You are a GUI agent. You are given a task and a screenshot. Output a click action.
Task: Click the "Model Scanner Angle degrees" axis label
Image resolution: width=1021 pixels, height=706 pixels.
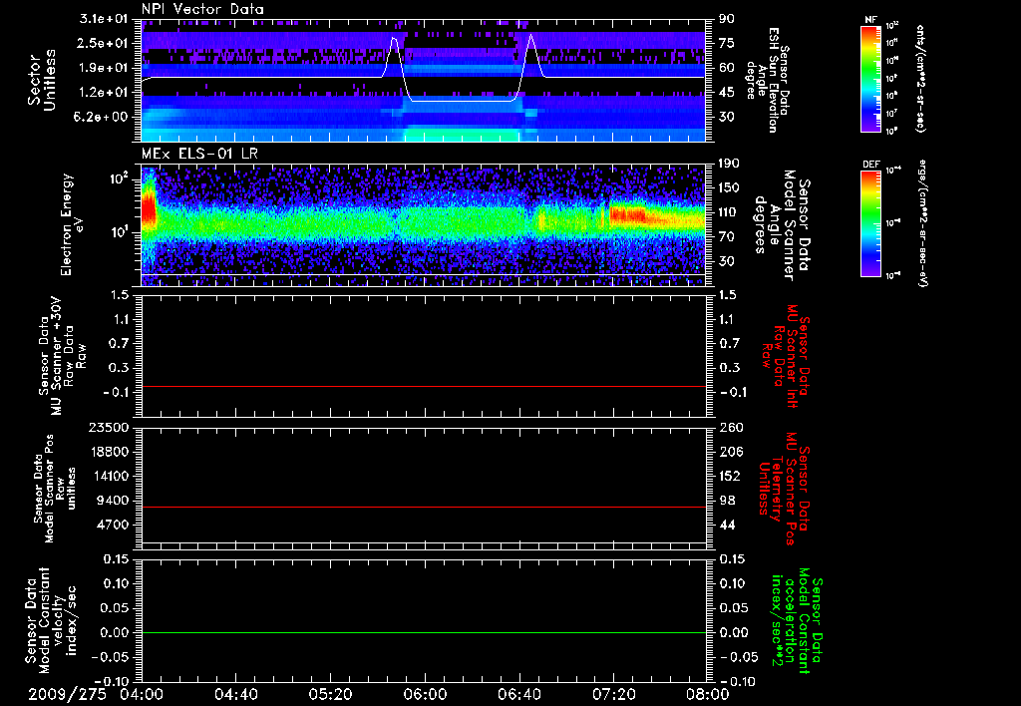pyautogui.click(x=782, y=225)
